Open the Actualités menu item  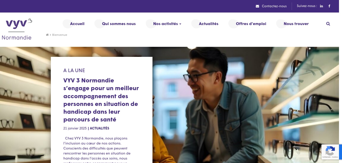tap(209, 24)
